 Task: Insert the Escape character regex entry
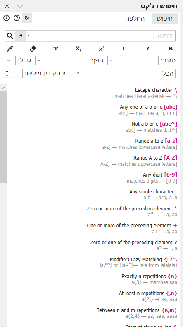[x=145, y=93]
